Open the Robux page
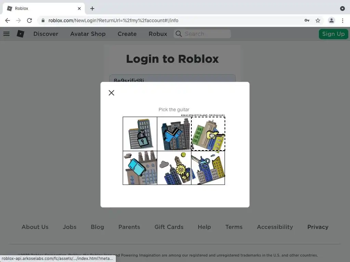Image resolution: width=350 pixels, height=262 pixels. pos(158,34)
